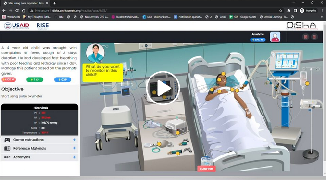The height and width of the screenshot is (181, 326).
Task: Open the localhost/Vlab bookmark
Action: 125,17
